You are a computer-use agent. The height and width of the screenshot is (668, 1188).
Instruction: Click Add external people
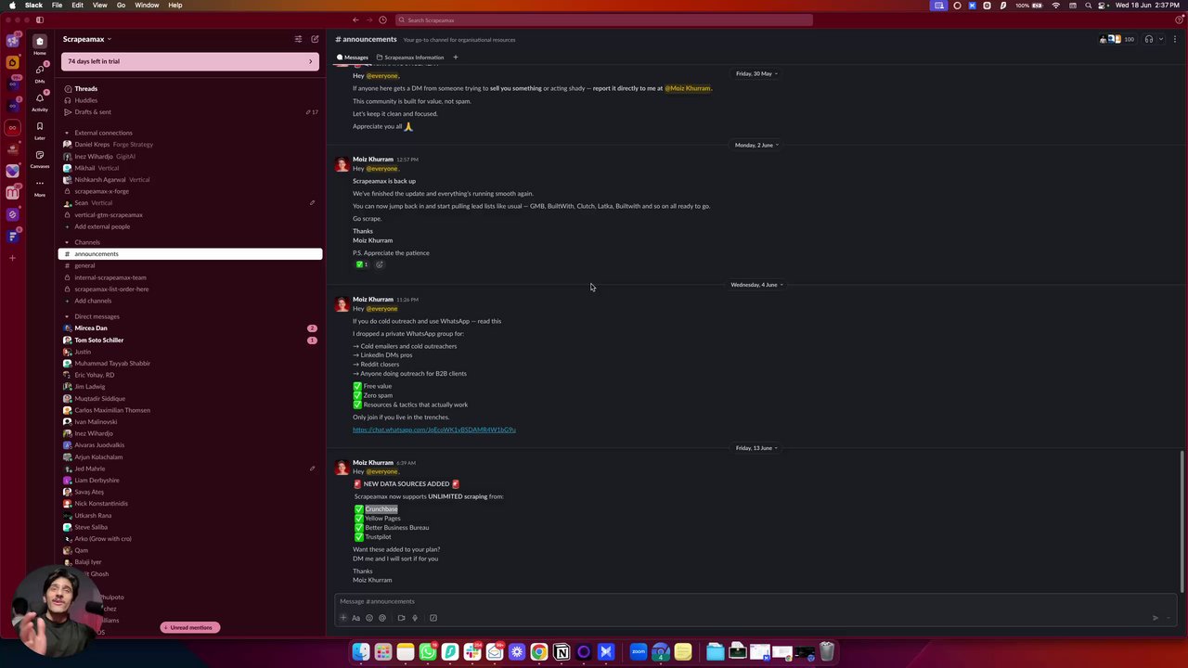coord(102,226)
